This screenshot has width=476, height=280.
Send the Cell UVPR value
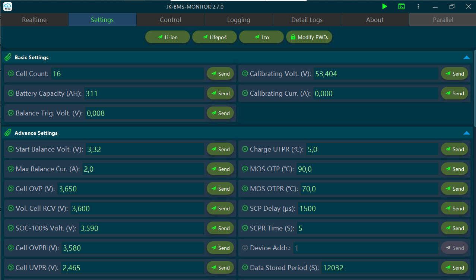pos(220,268)
